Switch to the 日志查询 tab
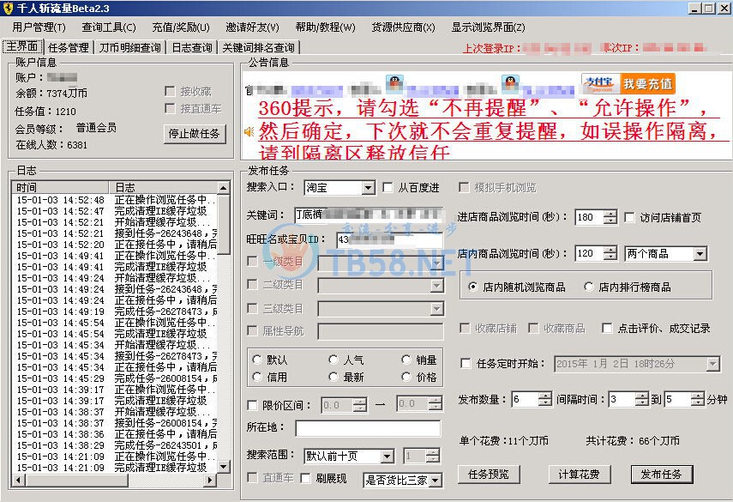 coord(192,48)
